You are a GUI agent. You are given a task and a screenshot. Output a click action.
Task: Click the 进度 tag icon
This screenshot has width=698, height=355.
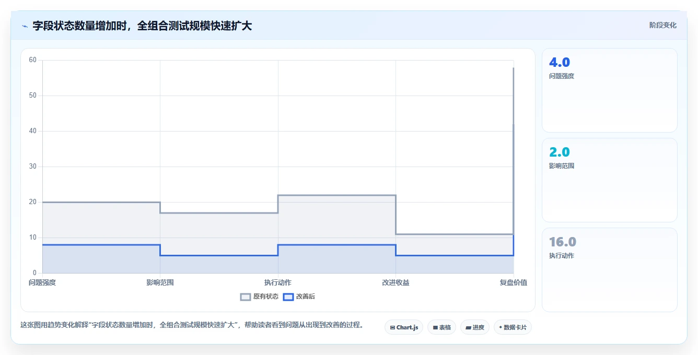[469, 328]
